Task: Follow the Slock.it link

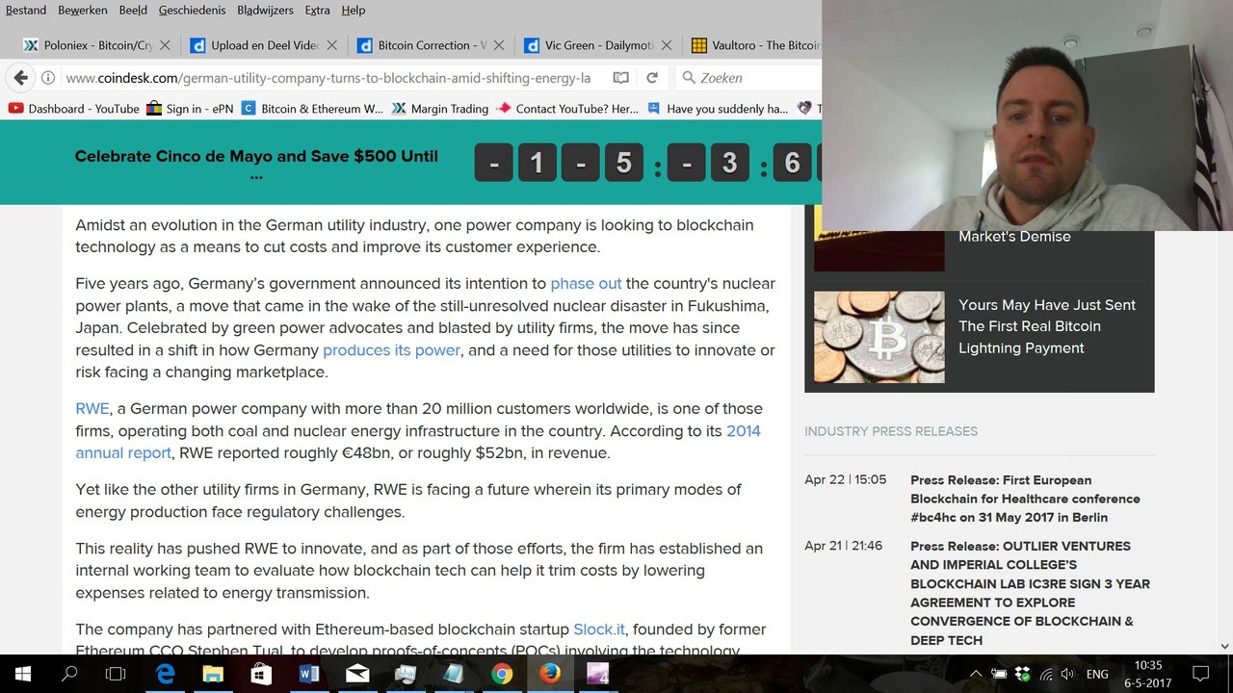Action: (599, 629)
